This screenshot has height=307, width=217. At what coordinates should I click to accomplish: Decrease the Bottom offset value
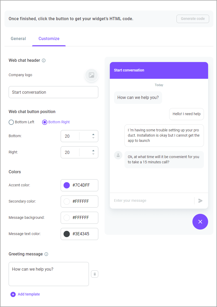pyautogui.click(x=93, y=138)
